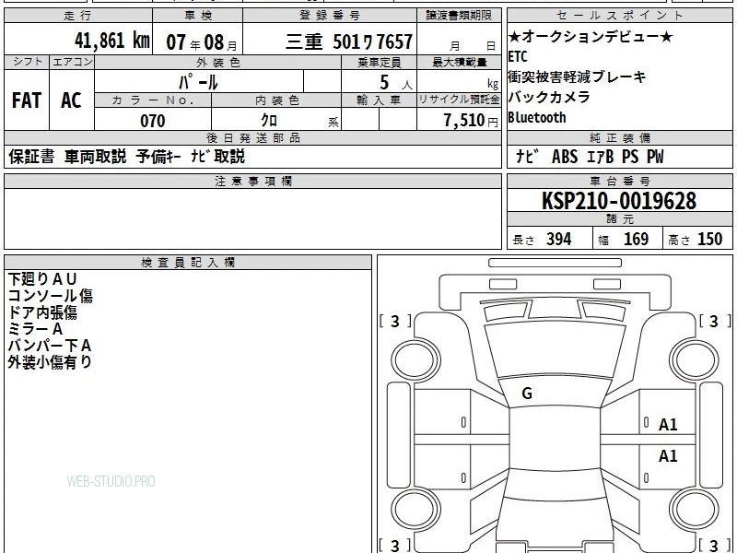Click the note ドア内張傷

[42, 312]
